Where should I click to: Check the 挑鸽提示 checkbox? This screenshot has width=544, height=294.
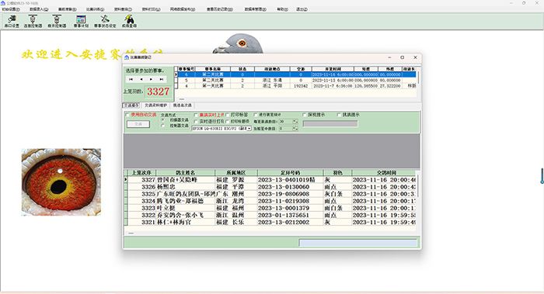click(339, 115)
